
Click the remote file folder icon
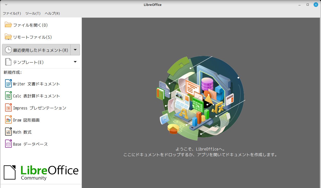point(8,37)
